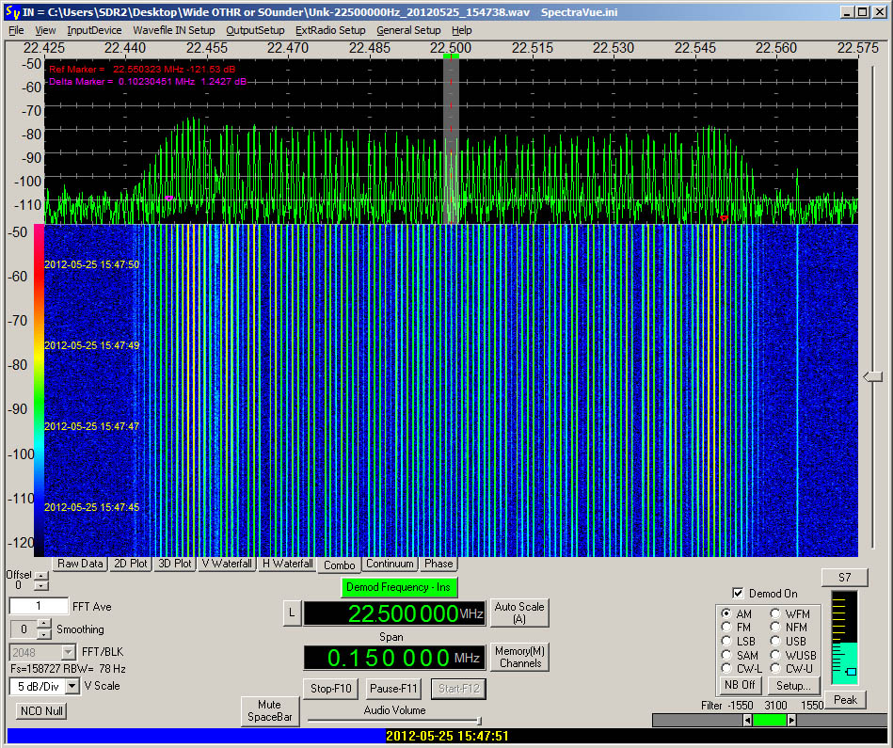Viewport: 893px width, 748px height.
Task: Click the 22.500000 MHz center frequency display
Action: (394, 613)
